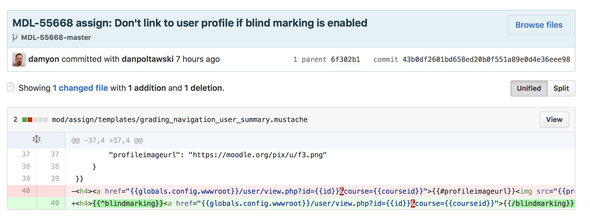Click the full commit SHA hash

coord(486,60)
